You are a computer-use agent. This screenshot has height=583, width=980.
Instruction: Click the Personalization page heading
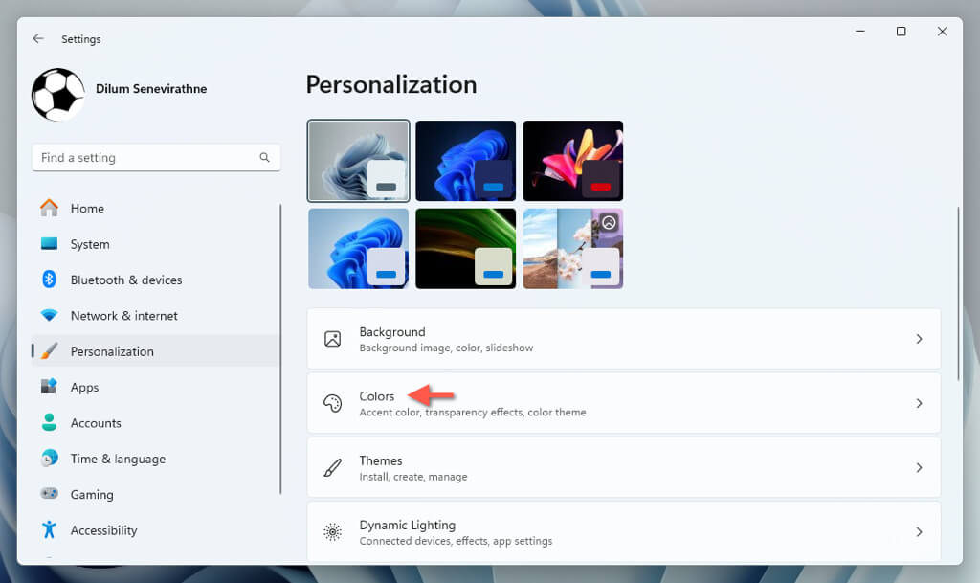pos(391,85)
